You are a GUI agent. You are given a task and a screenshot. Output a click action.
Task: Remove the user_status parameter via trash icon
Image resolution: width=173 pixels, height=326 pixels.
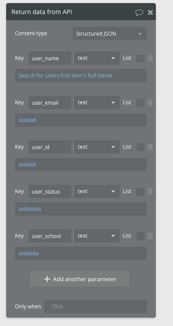pyautogui.click(x=150, y=191)
